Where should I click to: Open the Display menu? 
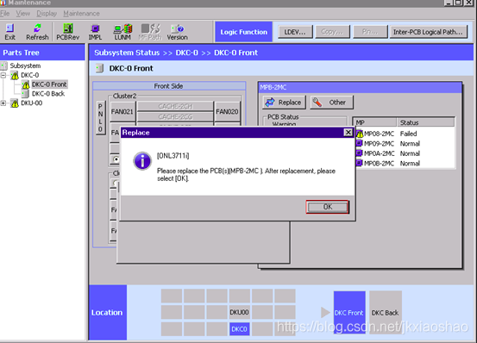pyautogui.click(x=47, y=14)
